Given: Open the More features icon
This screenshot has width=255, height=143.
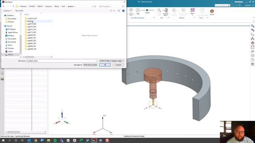Looking at the screenshot, I should coord(192,11).
